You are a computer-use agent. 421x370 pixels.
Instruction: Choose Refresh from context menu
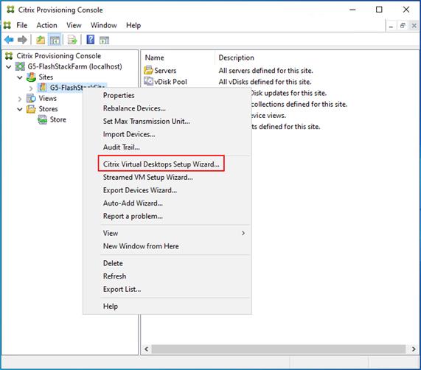pyautogui.click(x=167, y=276)
